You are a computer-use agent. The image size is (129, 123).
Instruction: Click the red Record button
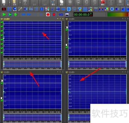48,14
